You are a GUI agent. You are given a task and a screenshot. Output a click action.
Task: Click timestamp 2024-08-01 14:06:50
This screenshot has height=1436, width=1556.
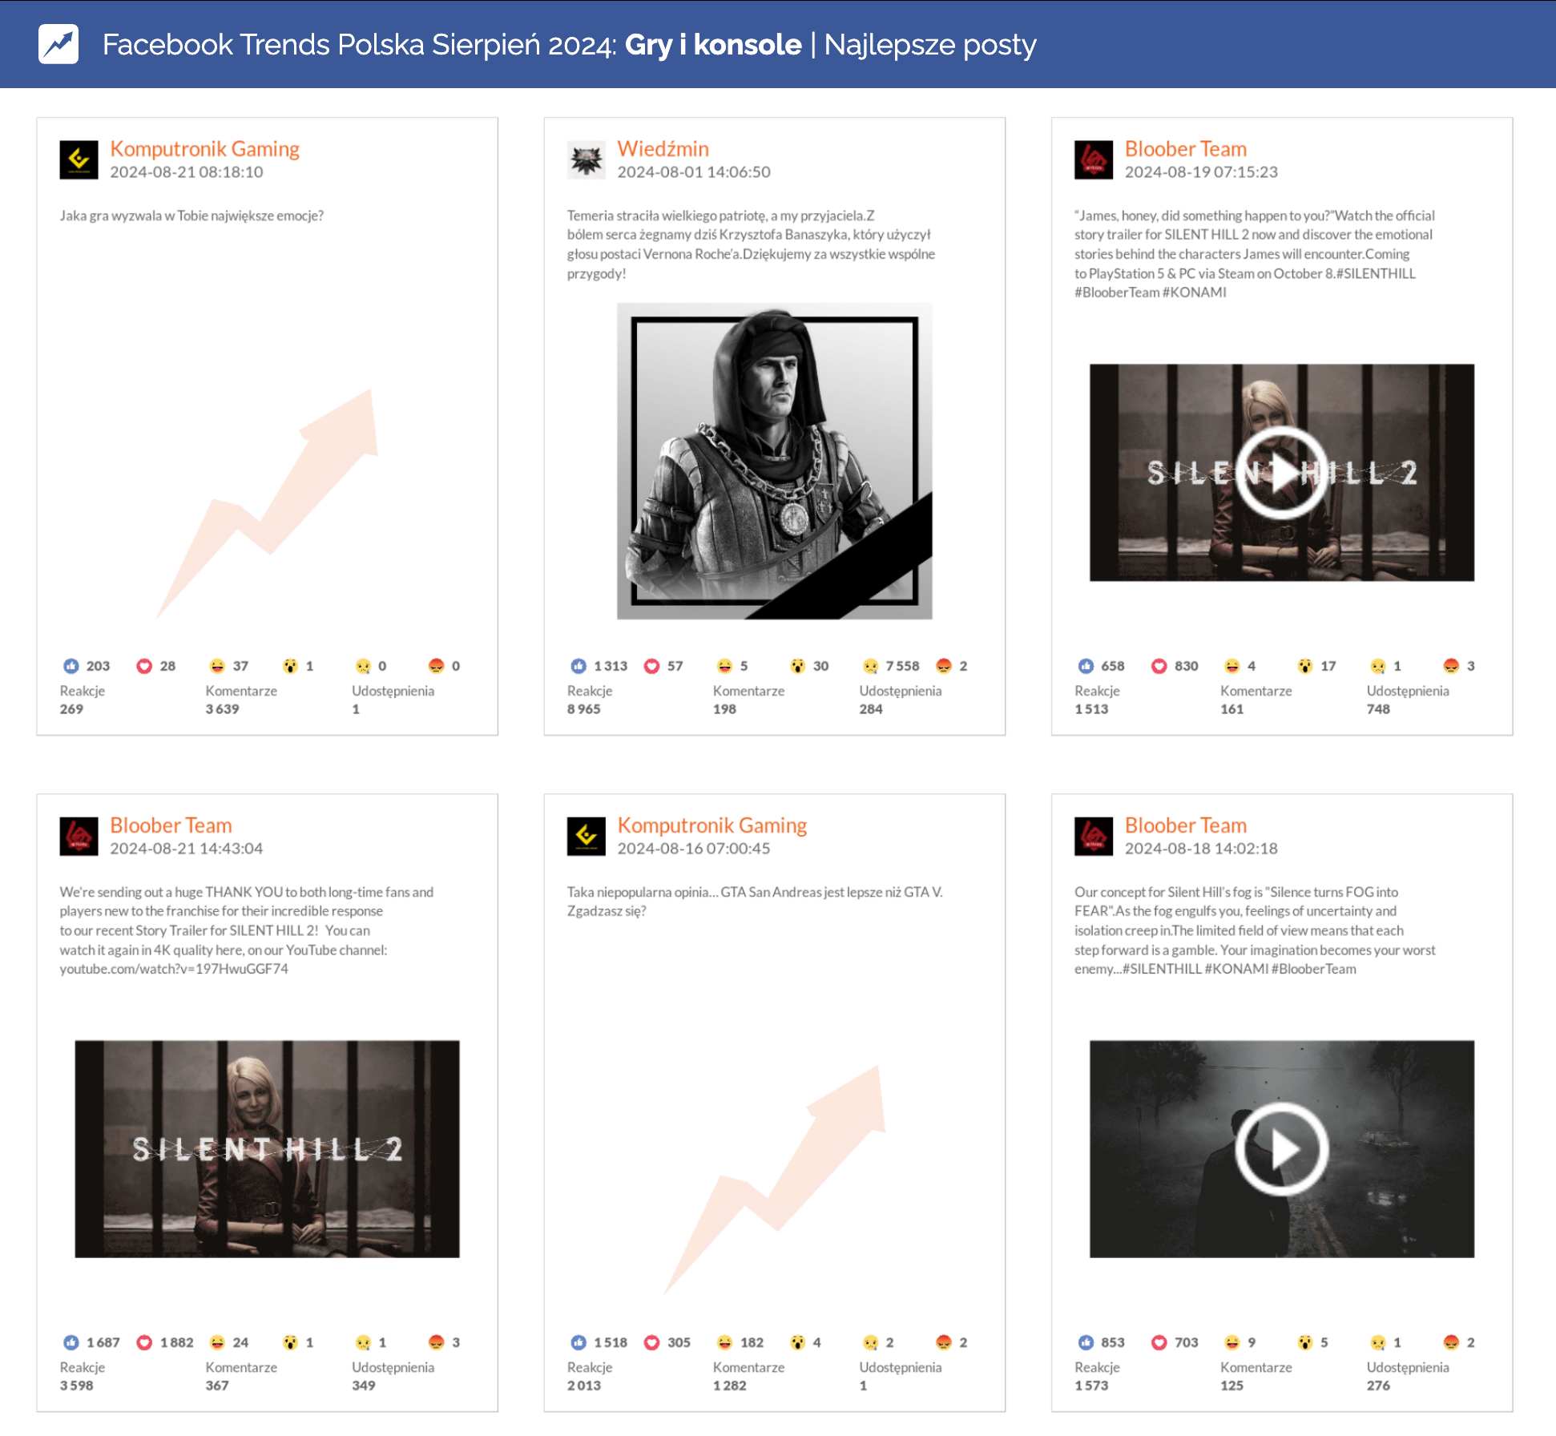[694, 172]
